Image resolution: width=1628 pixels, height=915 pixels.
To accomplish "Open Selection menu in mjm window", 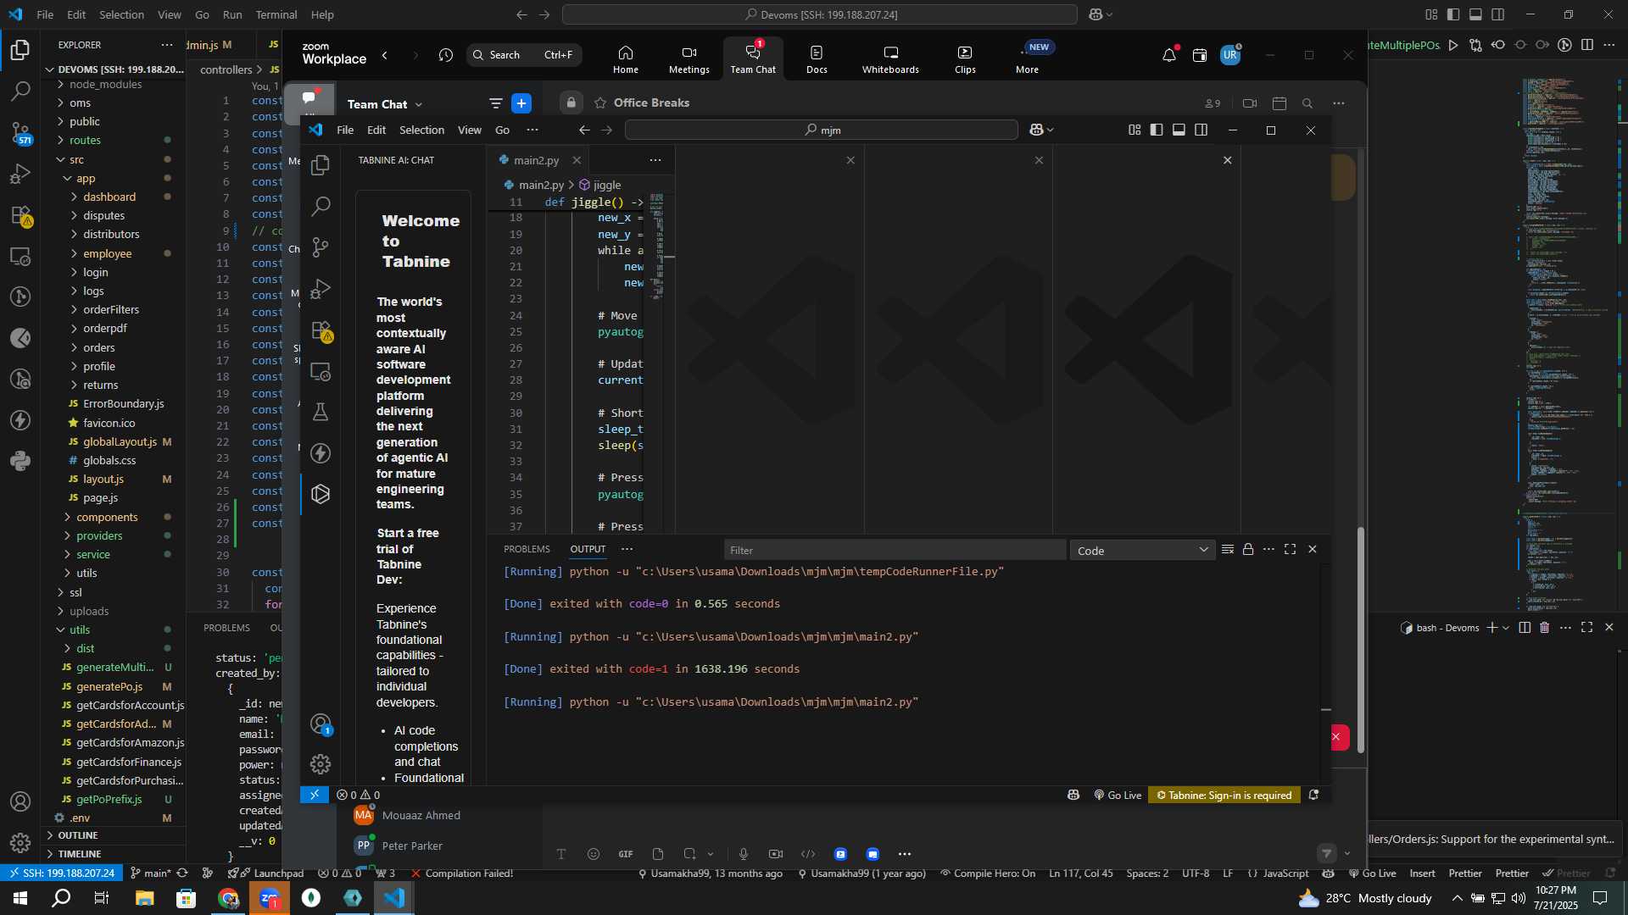I will pos(421,130).
